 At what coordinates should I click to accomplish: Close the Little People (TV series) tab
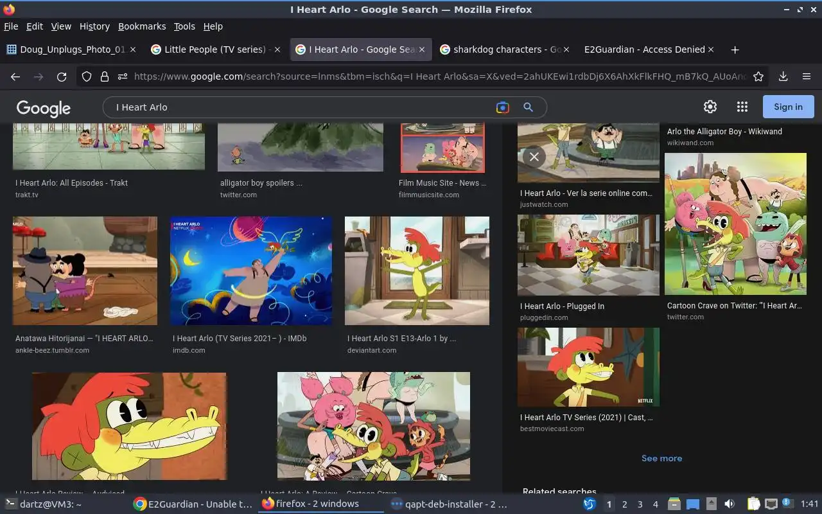pos(277,49)
